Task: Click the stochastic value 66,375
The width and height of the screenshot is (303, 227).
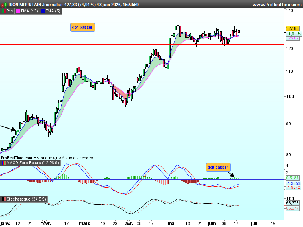Action: (292, 203)
